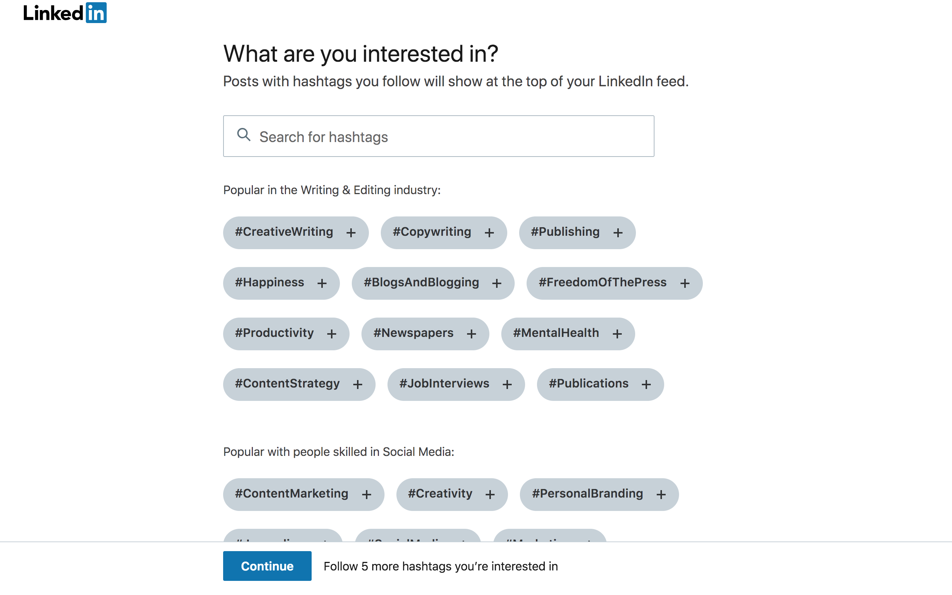Click the plus icon on #Productivity
This screenshot has height=595, width=952.
(332, 334)
